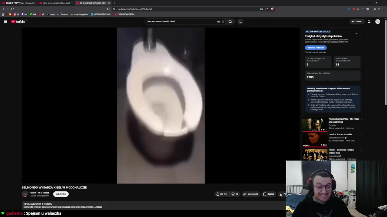Click the Pablo The Creator channel avatar
This screenshot has width=387, height=217.
click(x=25, y=194)
